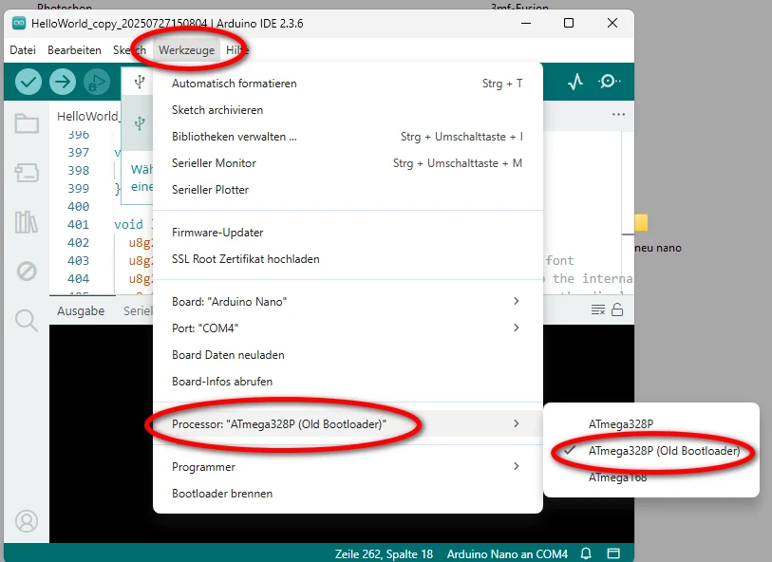
Task: Open the Bearbeiten menu
Action: (74, 50)
